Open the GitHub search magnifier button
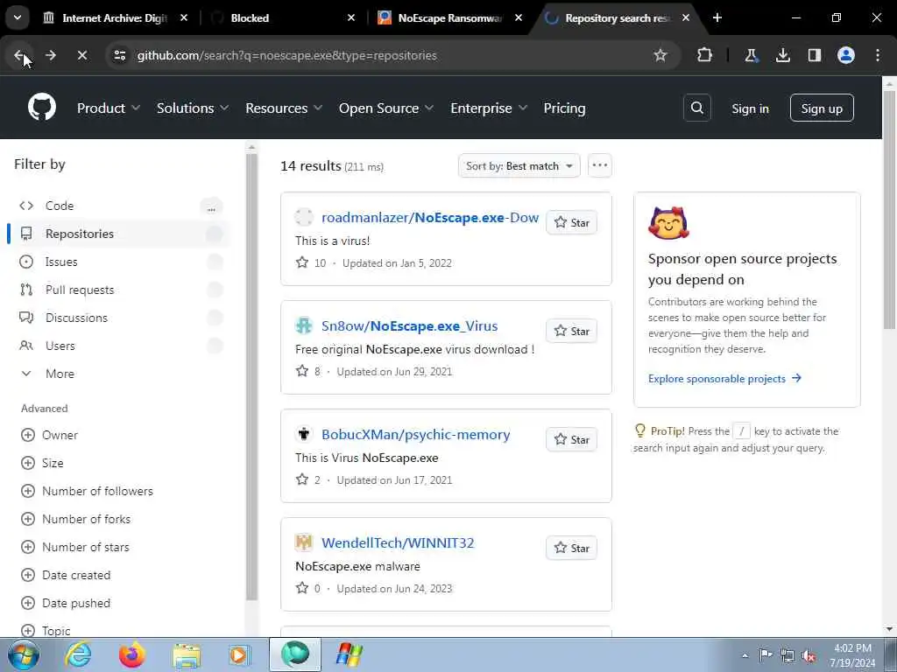Screen dimensions: 897x672 pos(696,108)
